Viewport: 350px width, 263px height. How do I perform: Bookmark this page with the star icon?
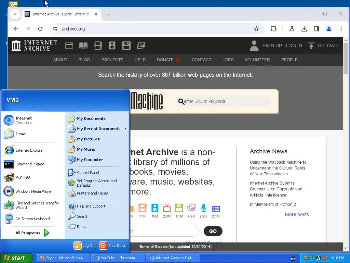point(256,29)
